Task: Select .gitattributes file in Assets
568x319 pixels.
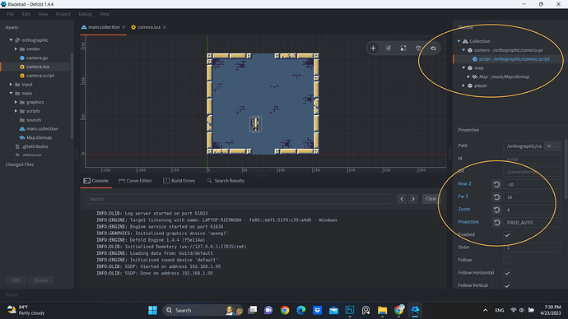Action: pyautogui.click(x=35, y=146)
